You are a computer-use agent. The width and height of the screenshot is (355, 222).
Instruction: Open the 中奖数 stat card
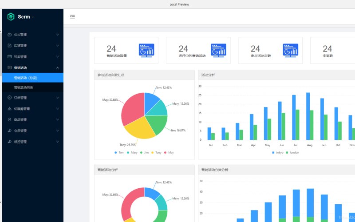(332, 50)
